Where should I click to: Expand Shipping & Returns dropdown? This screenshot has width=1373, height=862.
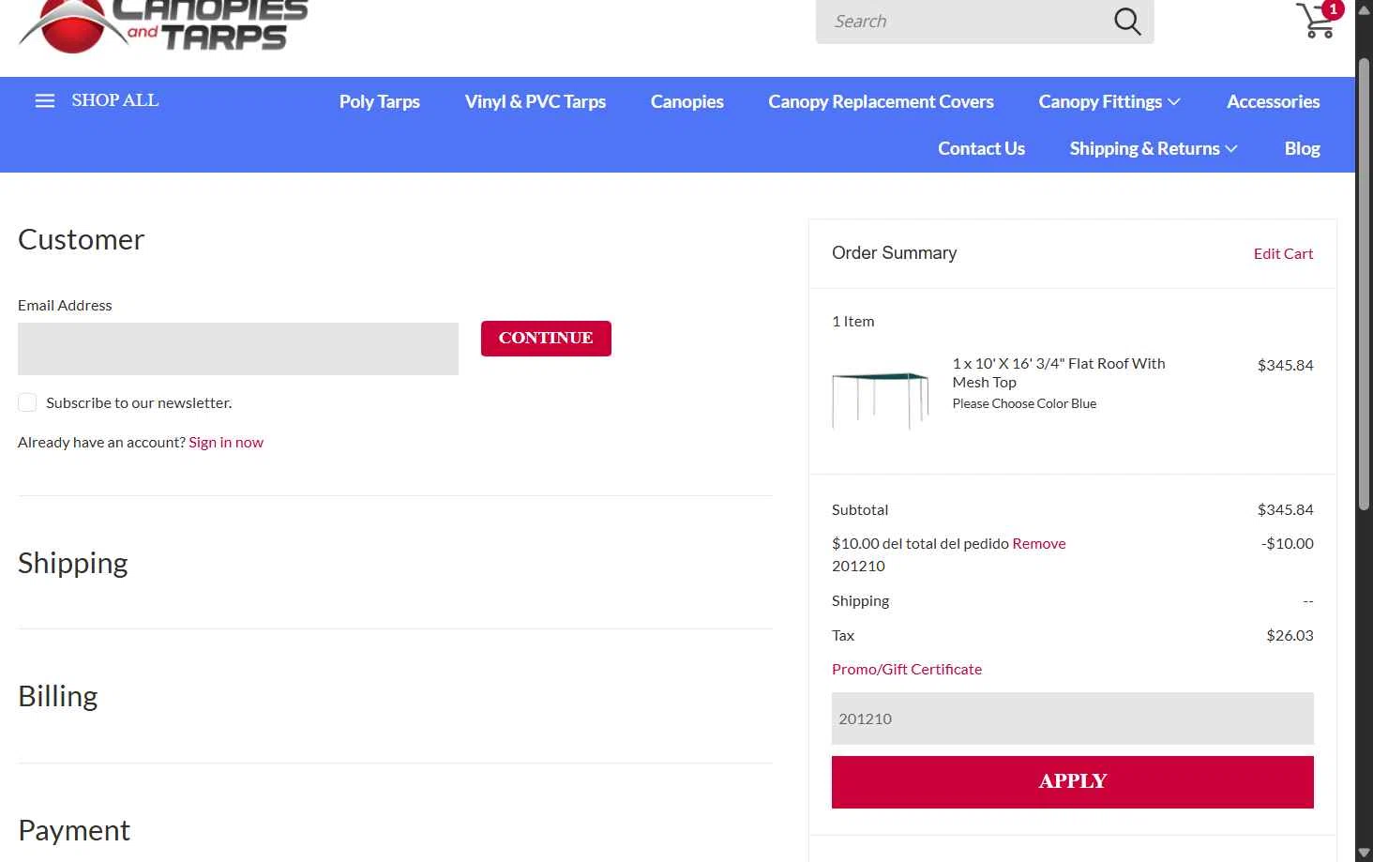[1154, 148]
